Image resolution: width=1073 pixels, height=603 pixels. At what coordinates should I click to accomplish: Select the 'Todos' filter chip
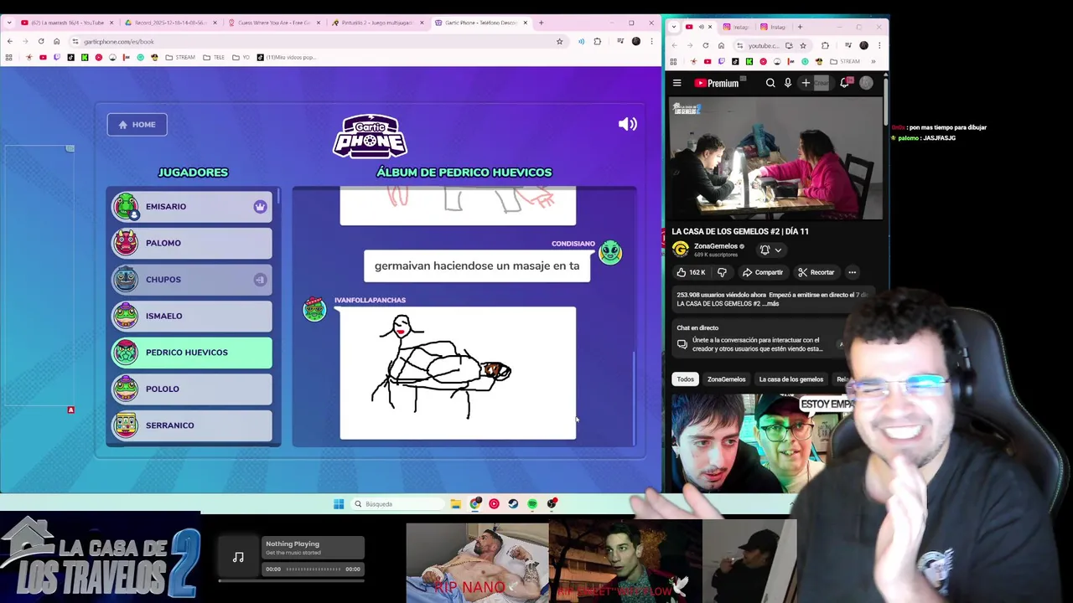tap(686, 379)
